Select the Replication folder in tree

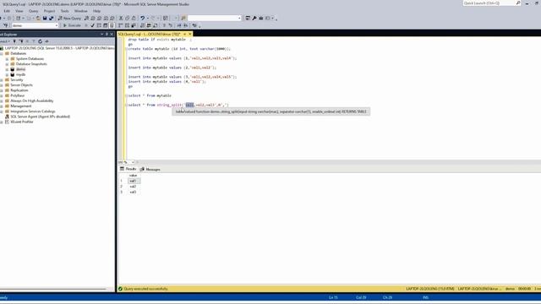pyautogui.click(x=19, y=90)
